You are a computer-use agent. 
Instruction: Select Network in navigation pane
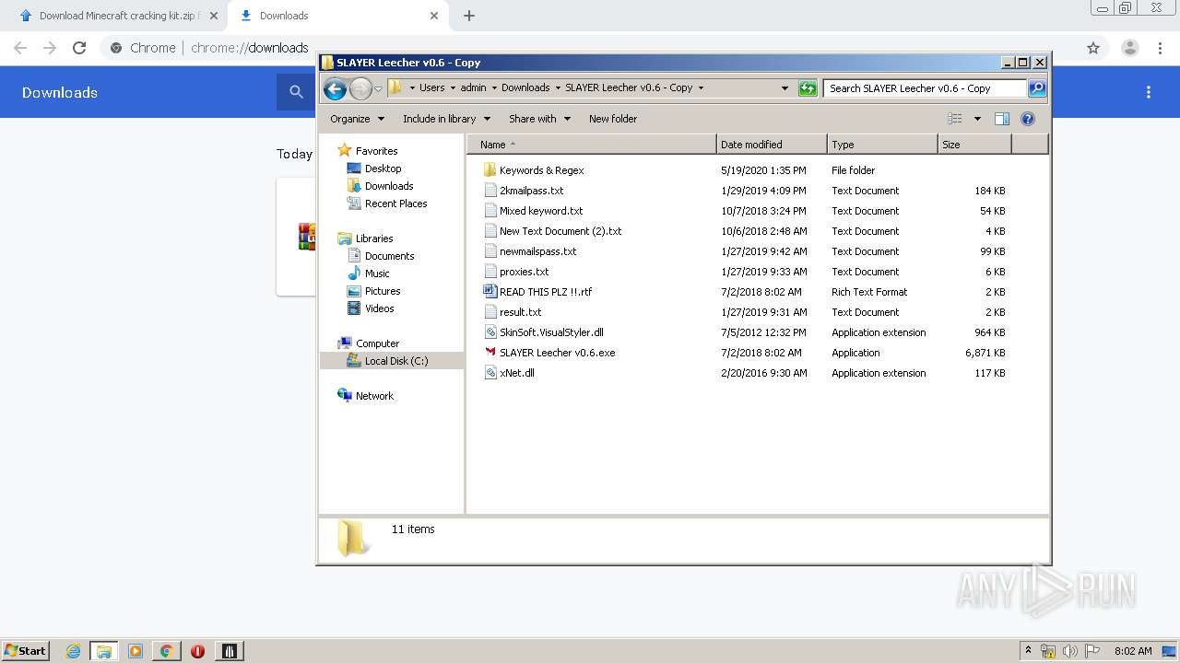tap(374, 396)
